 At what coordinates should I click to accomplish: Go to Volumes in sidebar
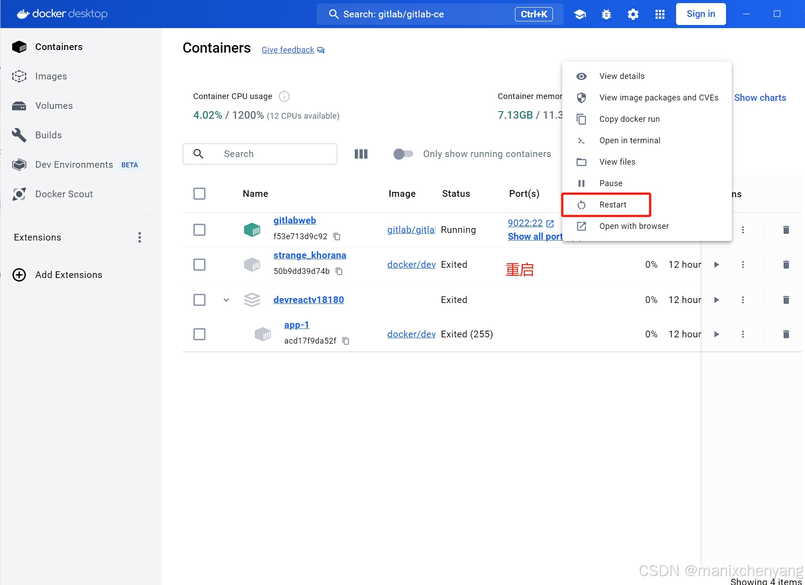pos(54,106)
